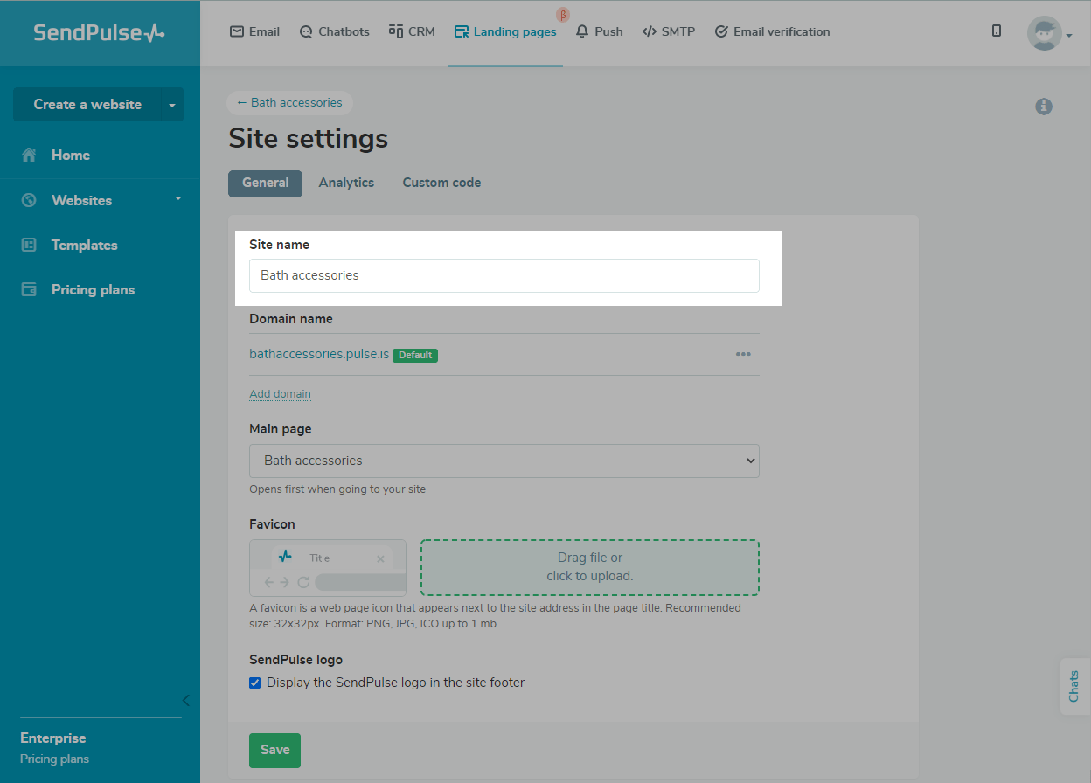Switch to the General tab

265,183
